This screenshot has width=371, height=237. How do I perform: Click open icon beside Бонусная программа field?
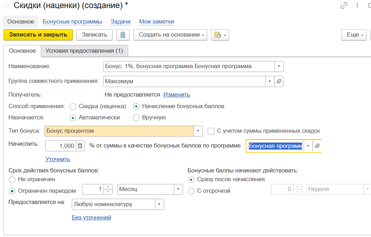(x=317, y=146)
